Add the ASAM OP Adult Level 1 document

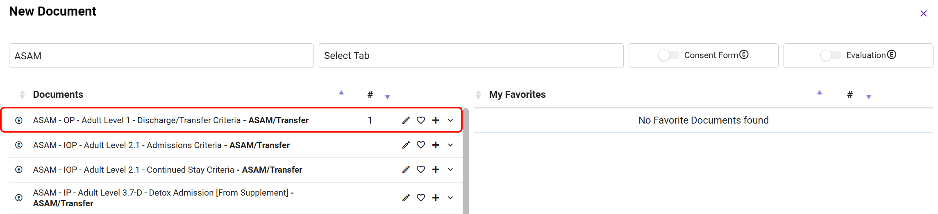(436, 120)
